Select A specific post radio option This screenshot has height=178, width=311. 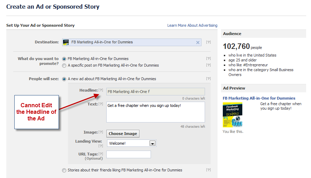point(64,66)
